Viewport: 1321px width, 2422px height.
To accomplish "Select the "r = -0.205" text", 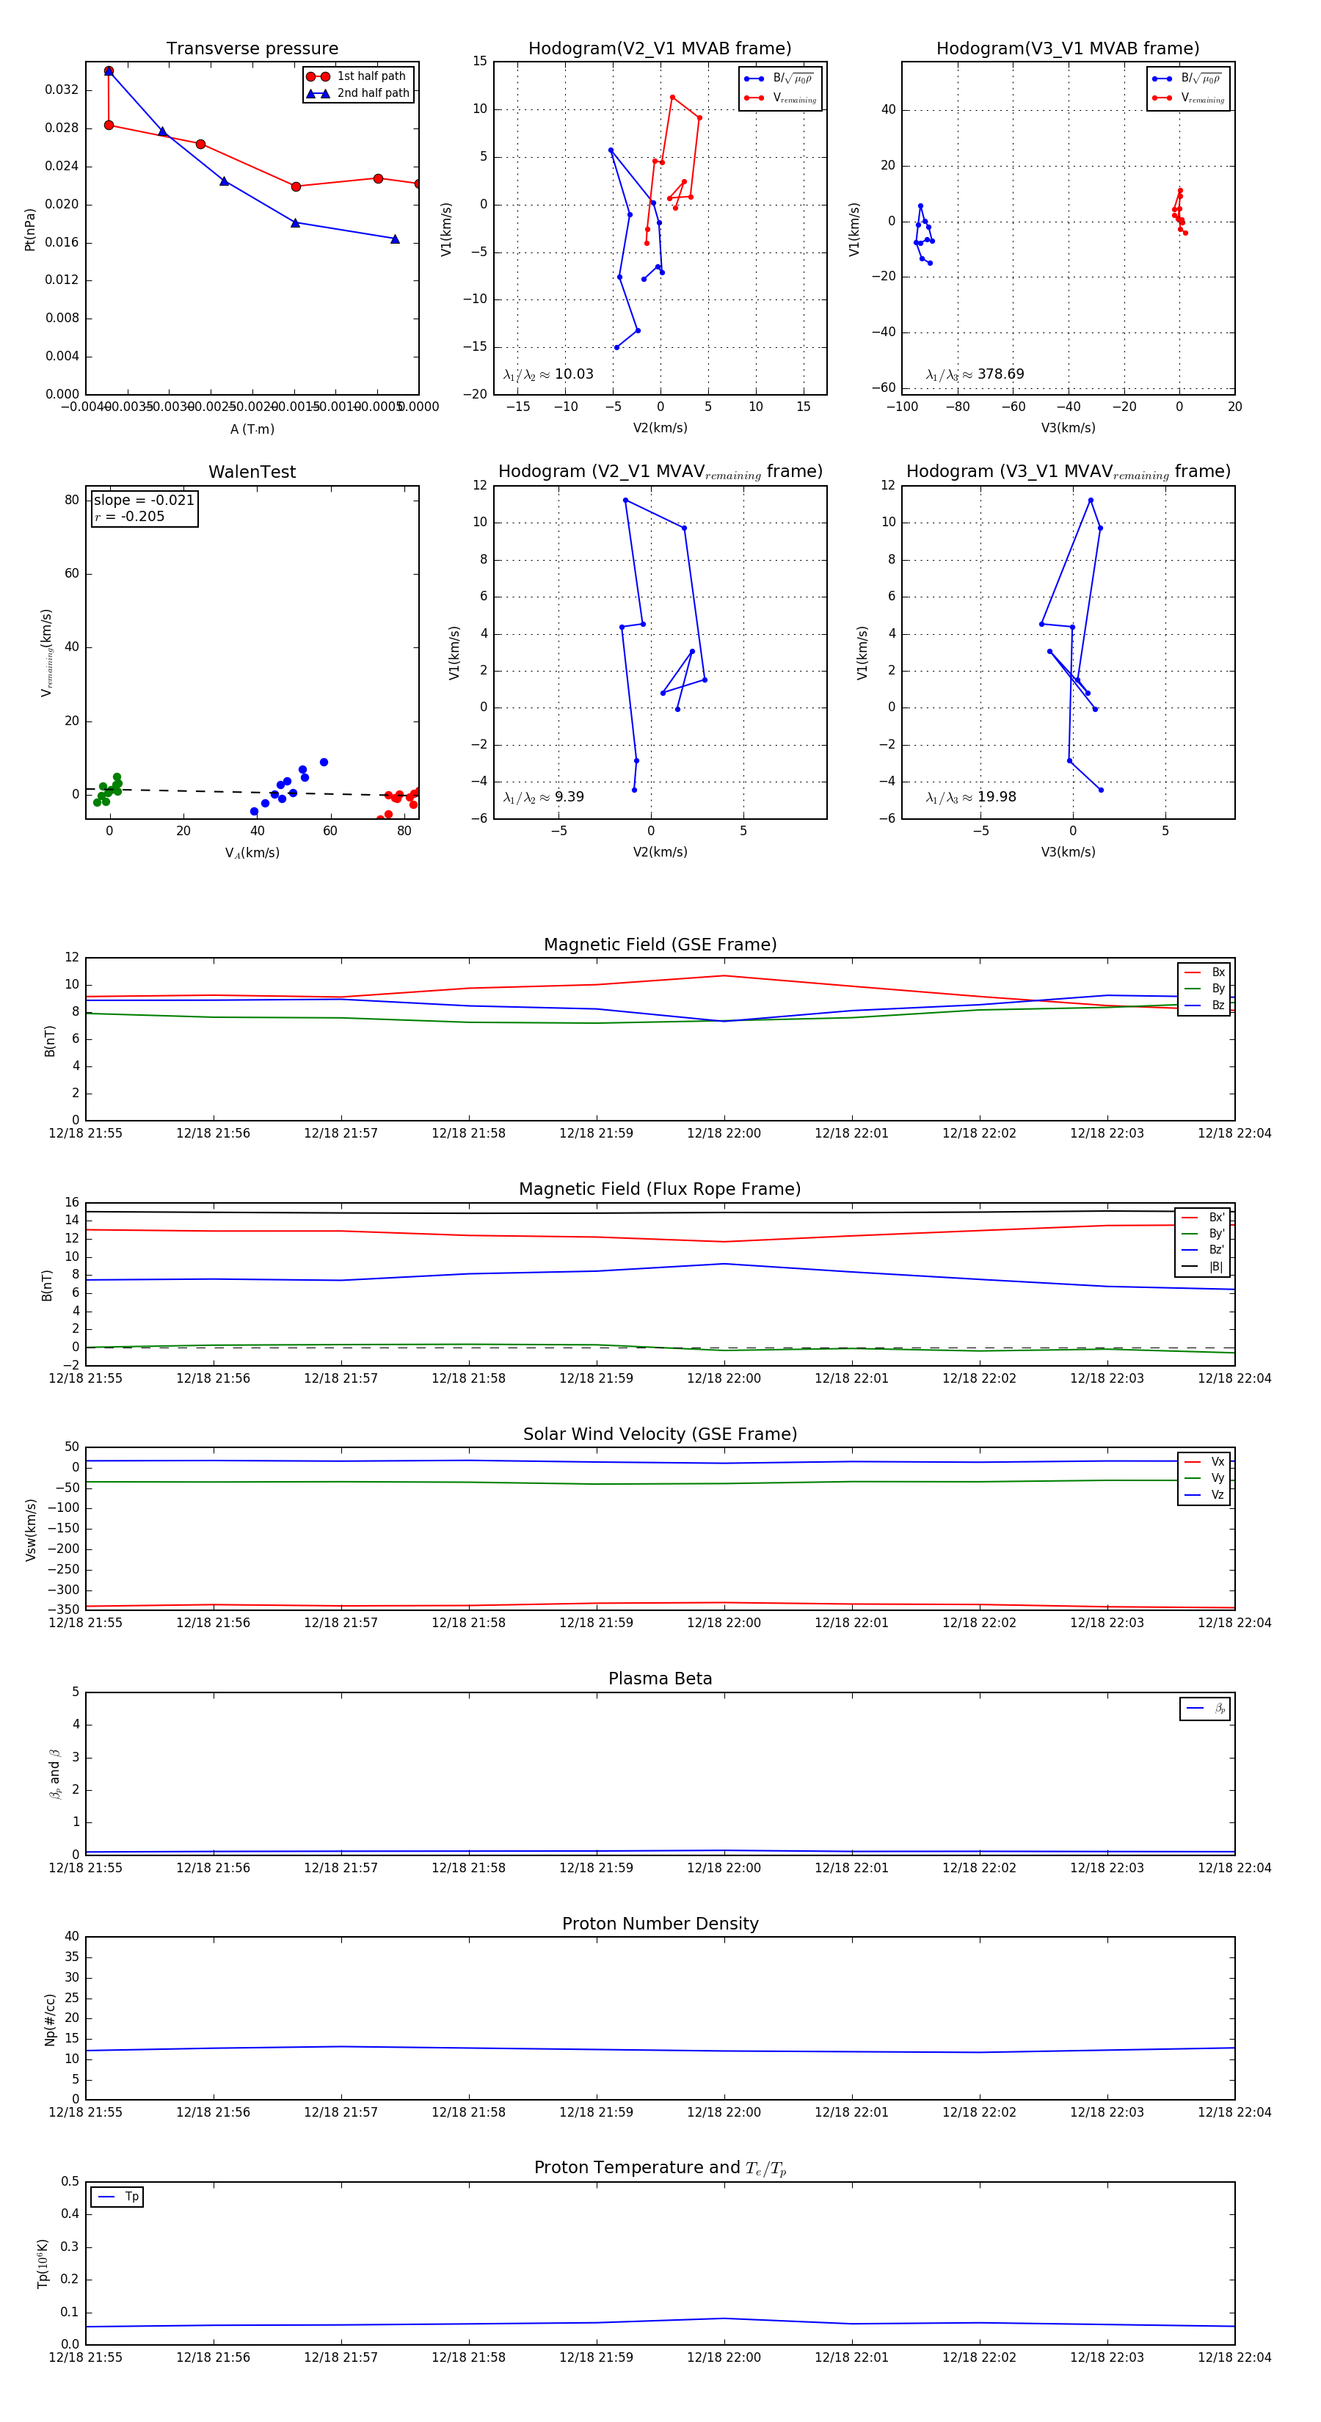I will pos(130,516).
